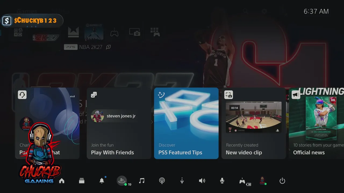Click the 'Recently created' text

pos(242,145)
